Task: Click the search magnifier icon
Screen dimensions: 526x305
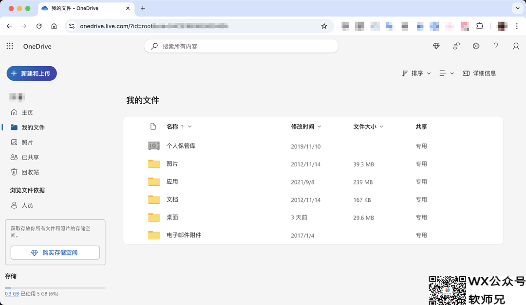Action: [154, 46]
